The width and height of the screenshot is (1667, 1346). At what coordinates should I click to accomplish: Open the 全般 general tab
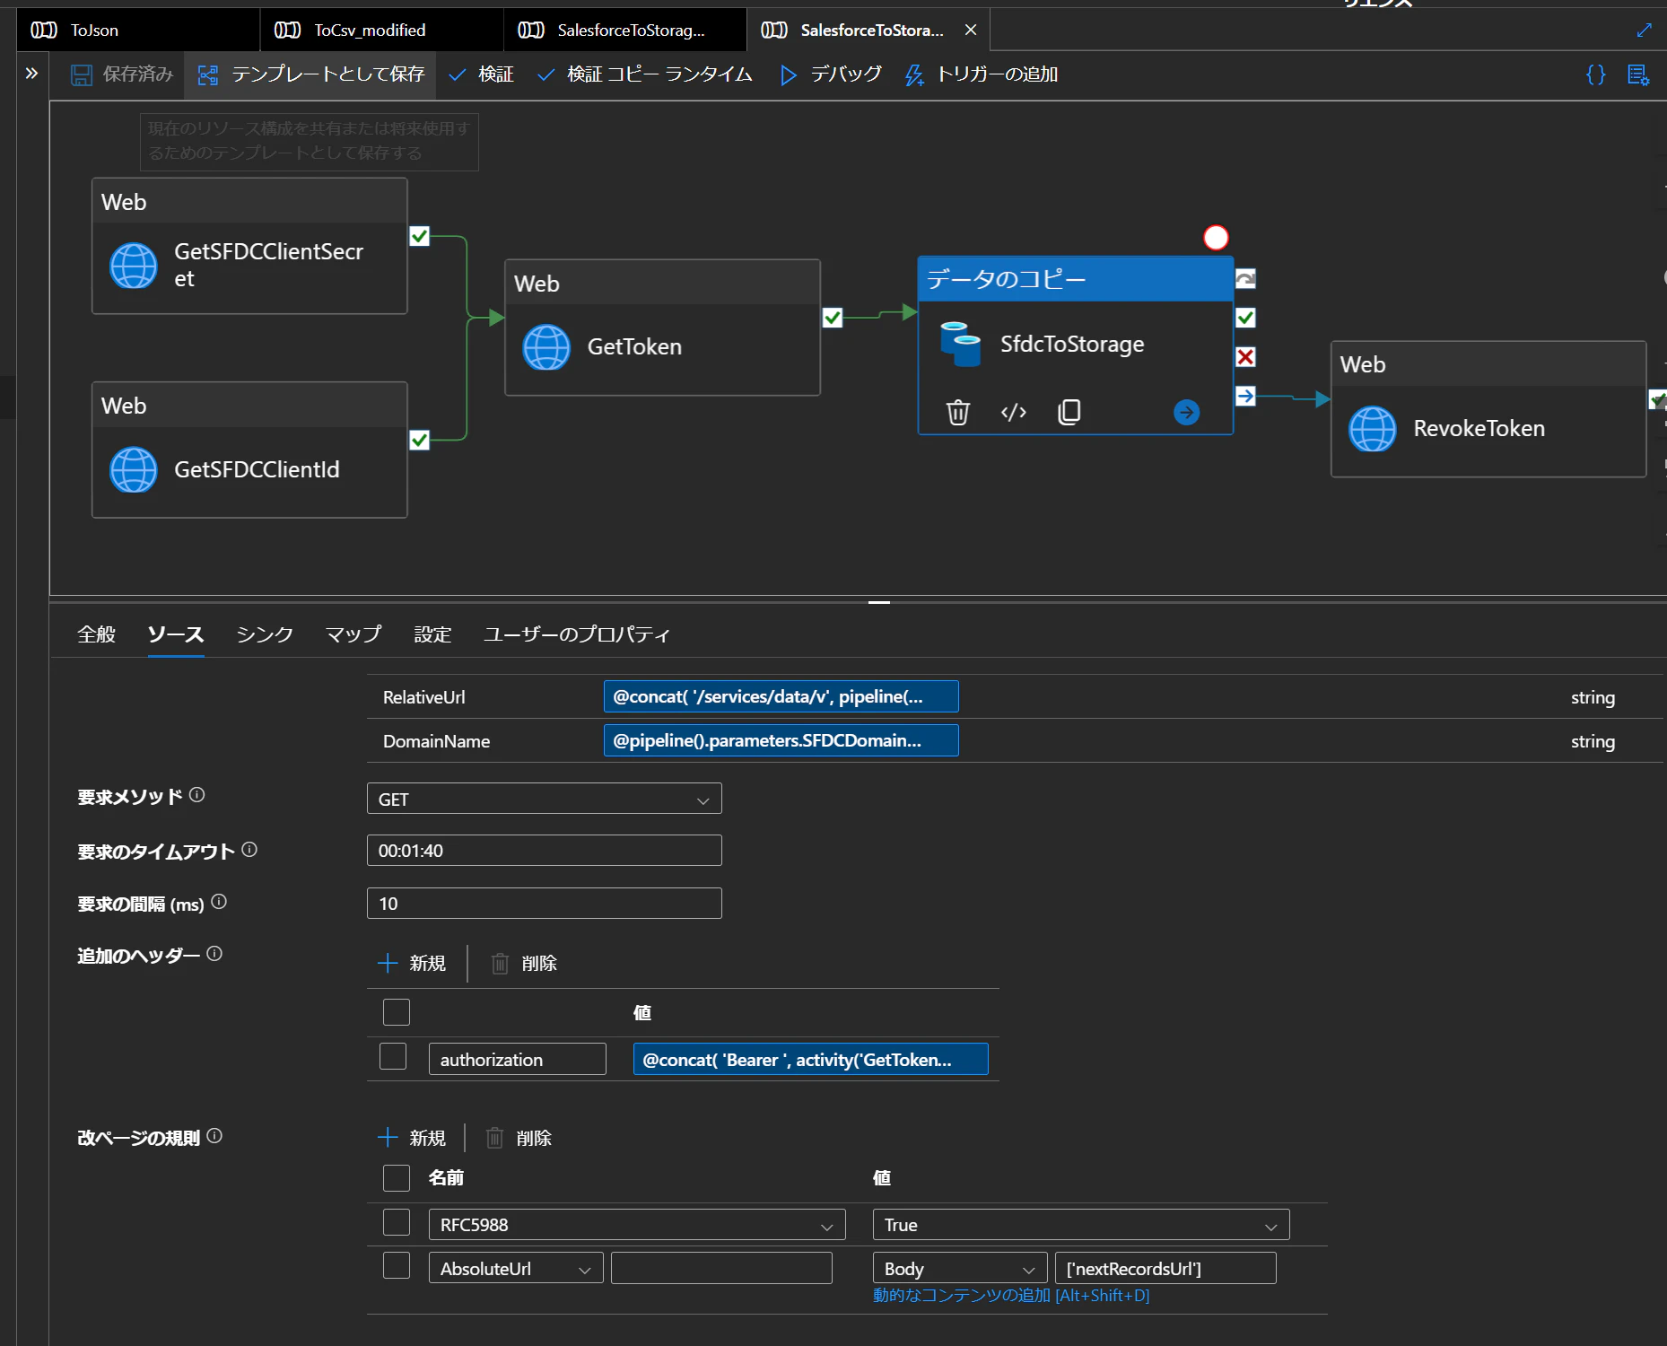(x=96, y=634)
